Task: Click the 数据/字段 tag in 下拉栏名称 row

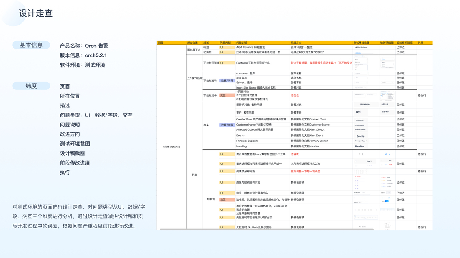Action: pyautogui.click(x=227, y=80)
